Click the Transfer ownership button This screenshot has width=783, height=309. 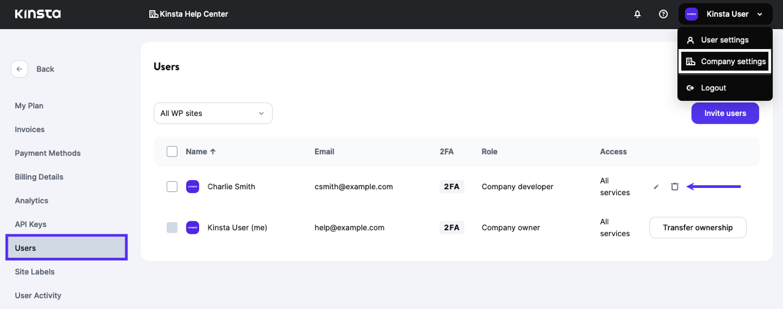point(697,228)
